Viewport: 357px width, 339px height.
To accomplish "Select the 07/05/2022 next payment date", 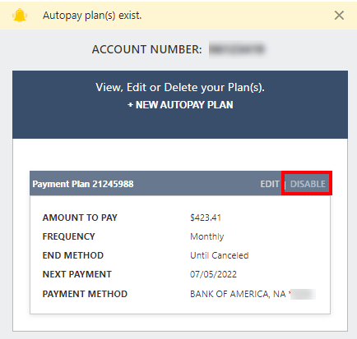I will (x=213, y=274).
